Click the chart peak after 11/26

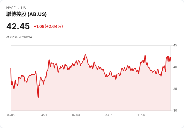(145, 55)
